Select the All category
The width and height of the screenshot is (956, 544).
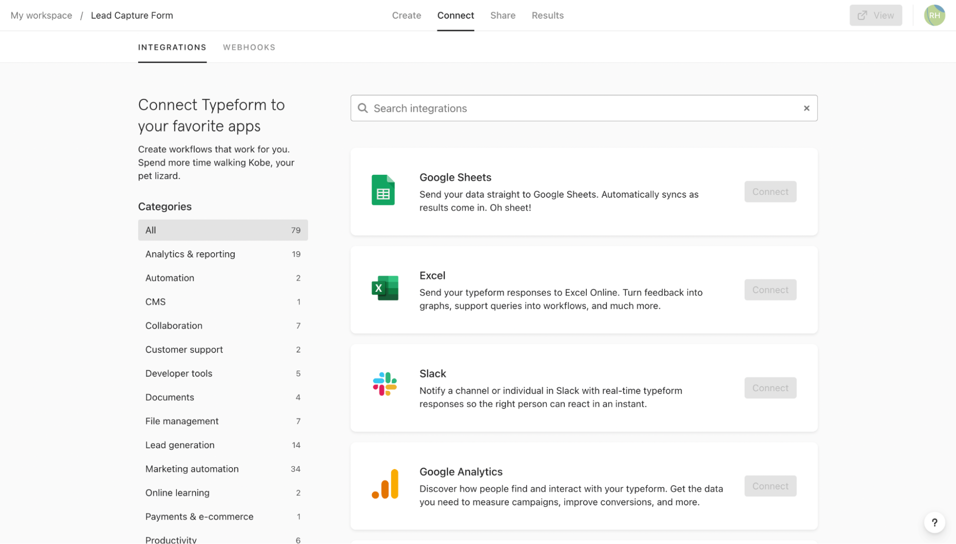pos(223,230)
